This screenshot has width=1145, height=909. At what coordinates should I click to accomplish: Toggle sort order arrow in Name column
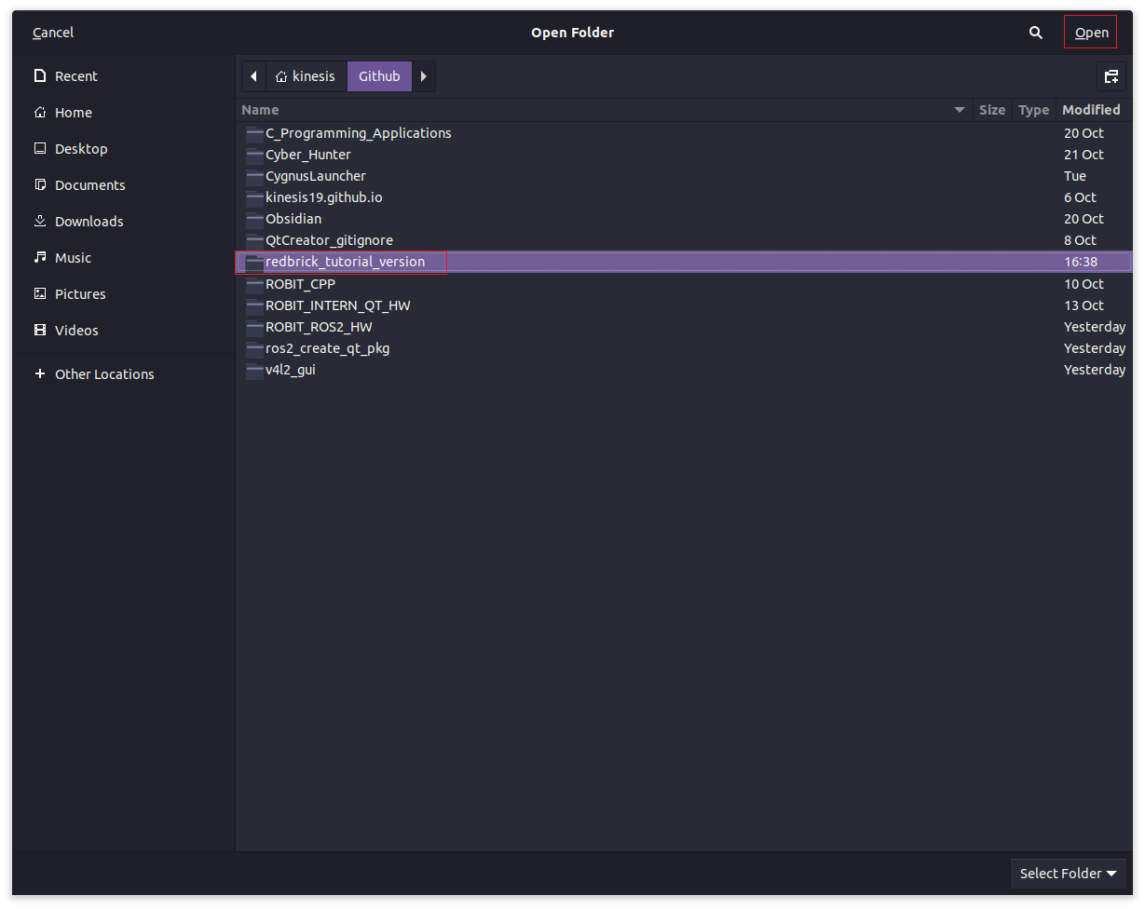[960, 111]
